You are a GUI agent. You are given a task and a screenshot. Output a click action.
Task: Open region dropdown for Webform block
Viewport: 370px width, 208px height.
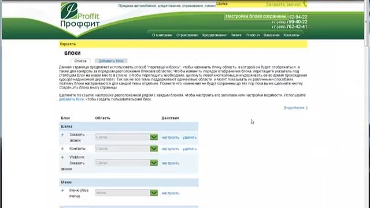coord(127,163)
